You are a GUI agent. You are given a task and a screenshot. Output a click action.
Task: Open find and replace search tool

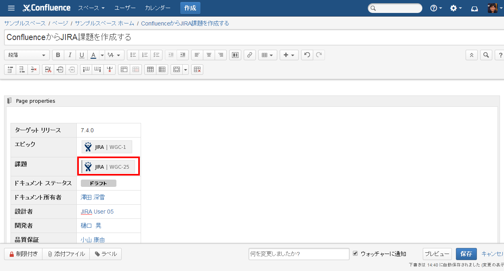coord(486,55)
